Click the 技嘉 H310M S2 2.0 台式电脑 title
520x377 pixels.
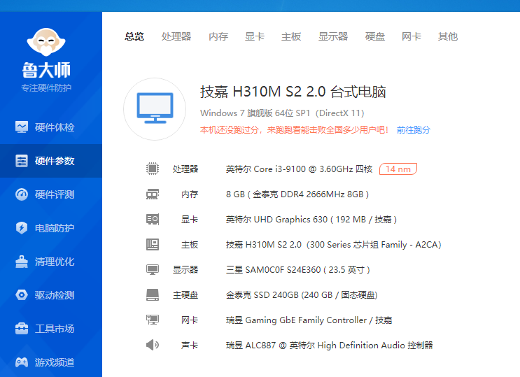(x=293, y=92)
